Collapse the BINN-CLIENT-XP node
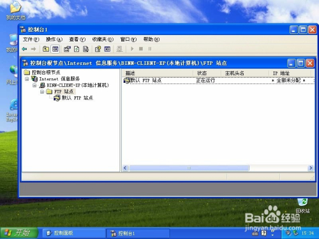The width and height of the screenshot is (319, 239). (x=34, y=85)
